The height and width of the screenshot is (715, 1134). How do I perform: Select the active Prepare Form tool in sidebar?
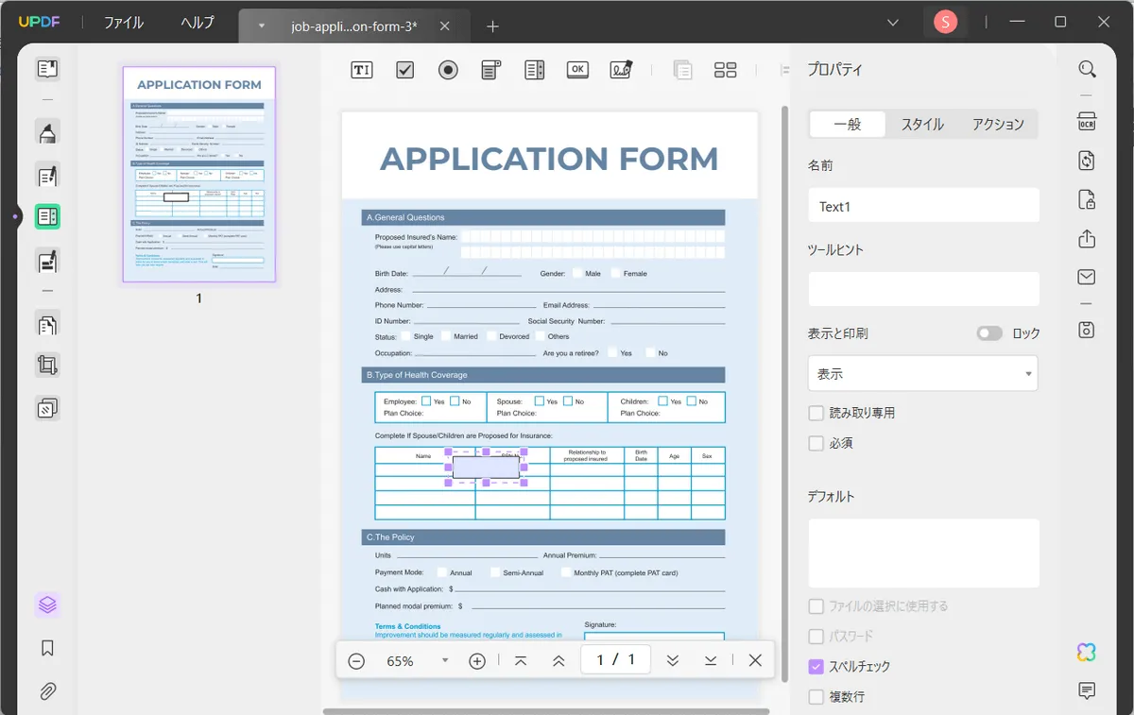(47, 217)
